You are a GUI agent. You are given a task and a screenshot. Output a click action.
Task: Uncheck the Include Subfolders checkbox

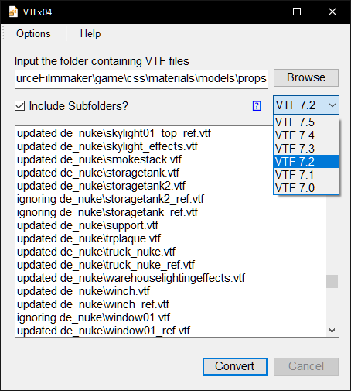click(20, 106)
